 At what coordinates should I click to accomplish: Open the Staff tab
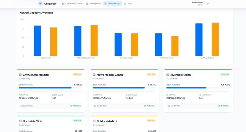point(128,4)
